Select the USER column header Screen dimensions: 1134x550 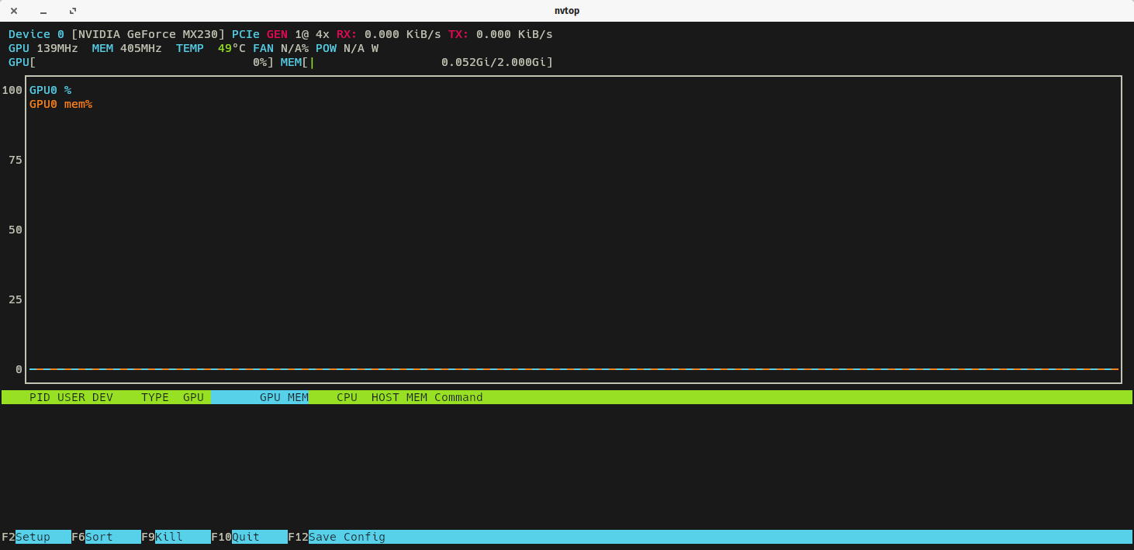click(x=71, y=397)
